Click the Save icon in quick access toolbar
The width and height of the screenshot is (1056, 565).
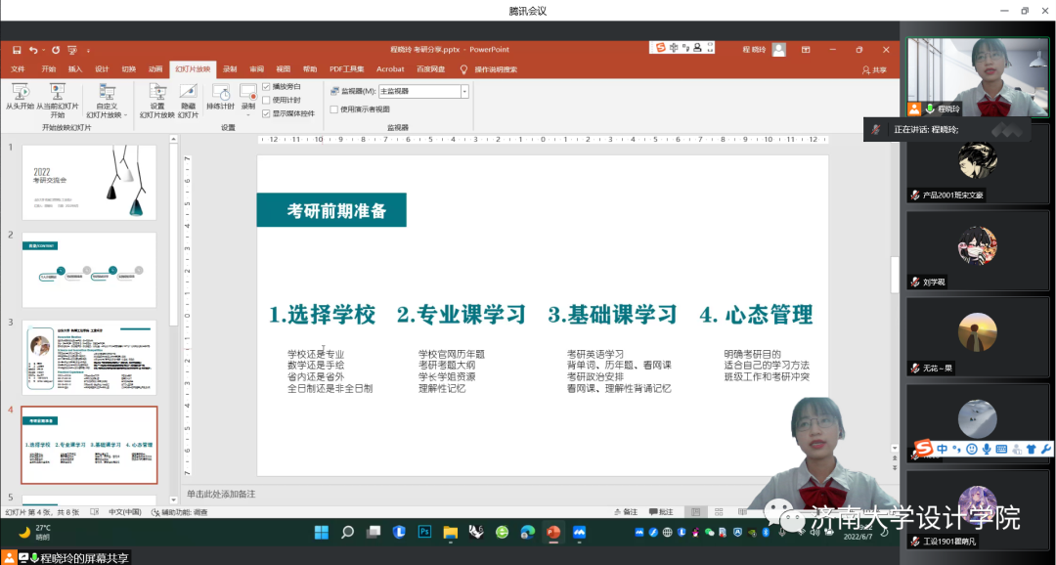pyautogui.click(x=17, y=49)
